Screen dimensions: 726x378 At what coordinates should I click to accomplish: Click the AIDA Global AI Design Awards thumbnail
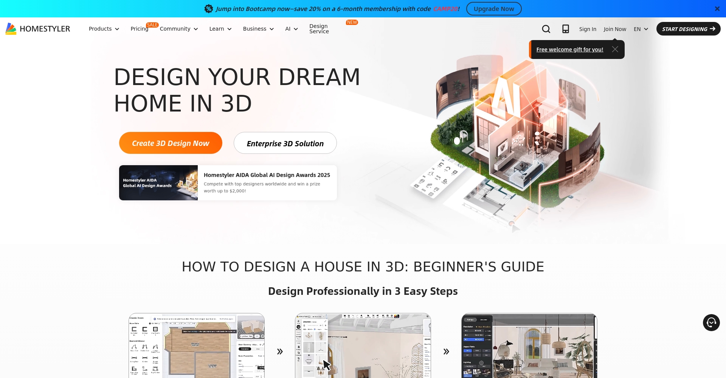(x=158, y=183)
